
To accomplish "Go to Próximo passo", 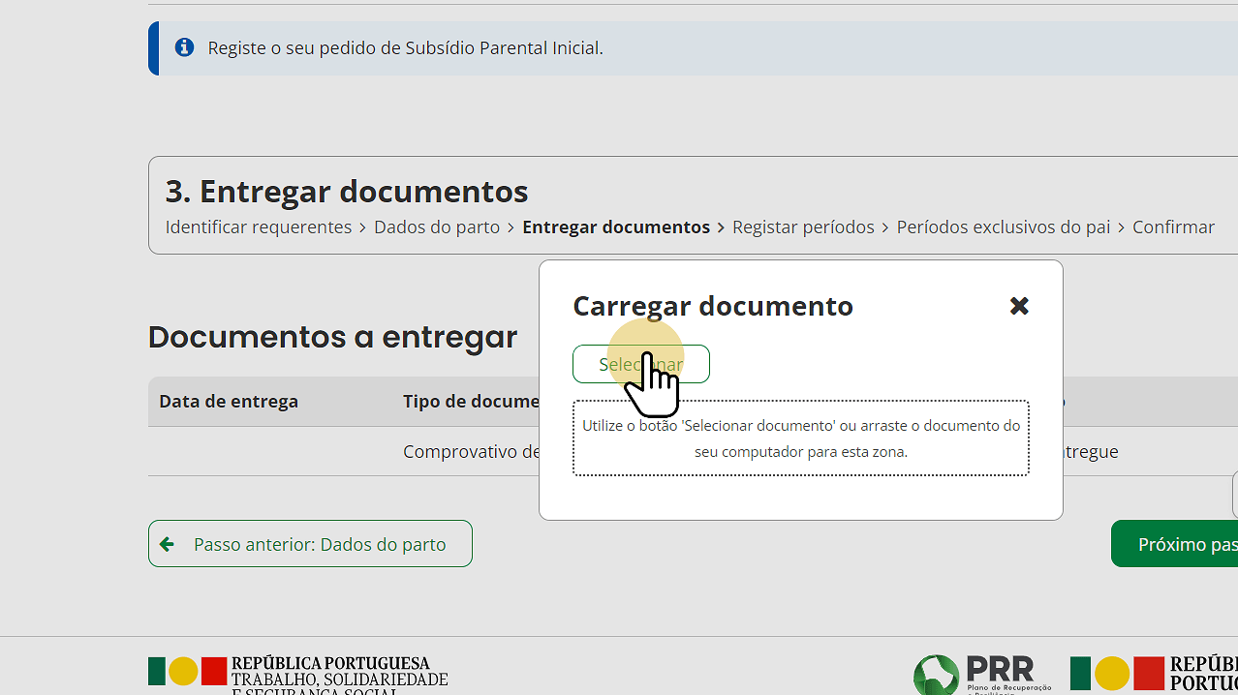I will click(x=1177, y=544).
